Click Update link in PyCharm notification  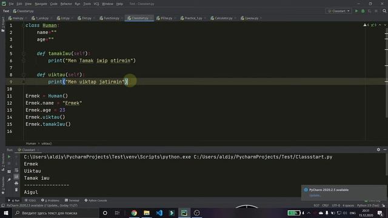(x=315, y=195)
